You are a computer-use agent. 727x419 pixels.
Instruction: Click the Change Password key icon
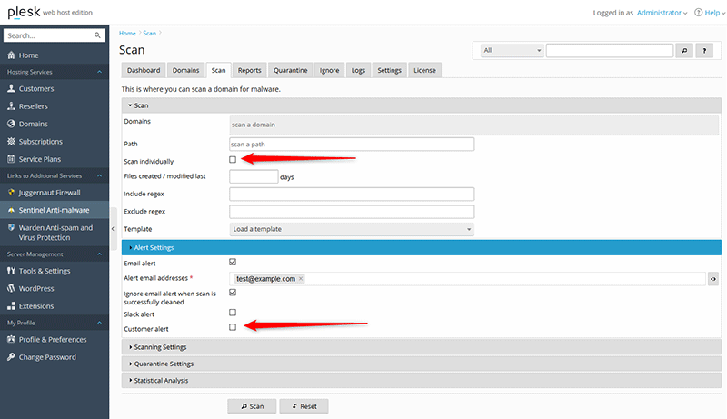click(x=11, y=357)
